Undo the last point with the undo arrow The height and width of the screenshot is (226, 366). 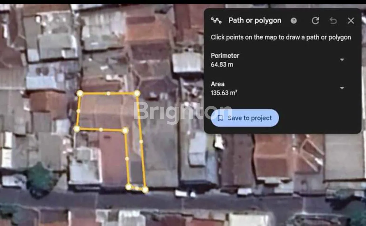click(x=333, y=21)
